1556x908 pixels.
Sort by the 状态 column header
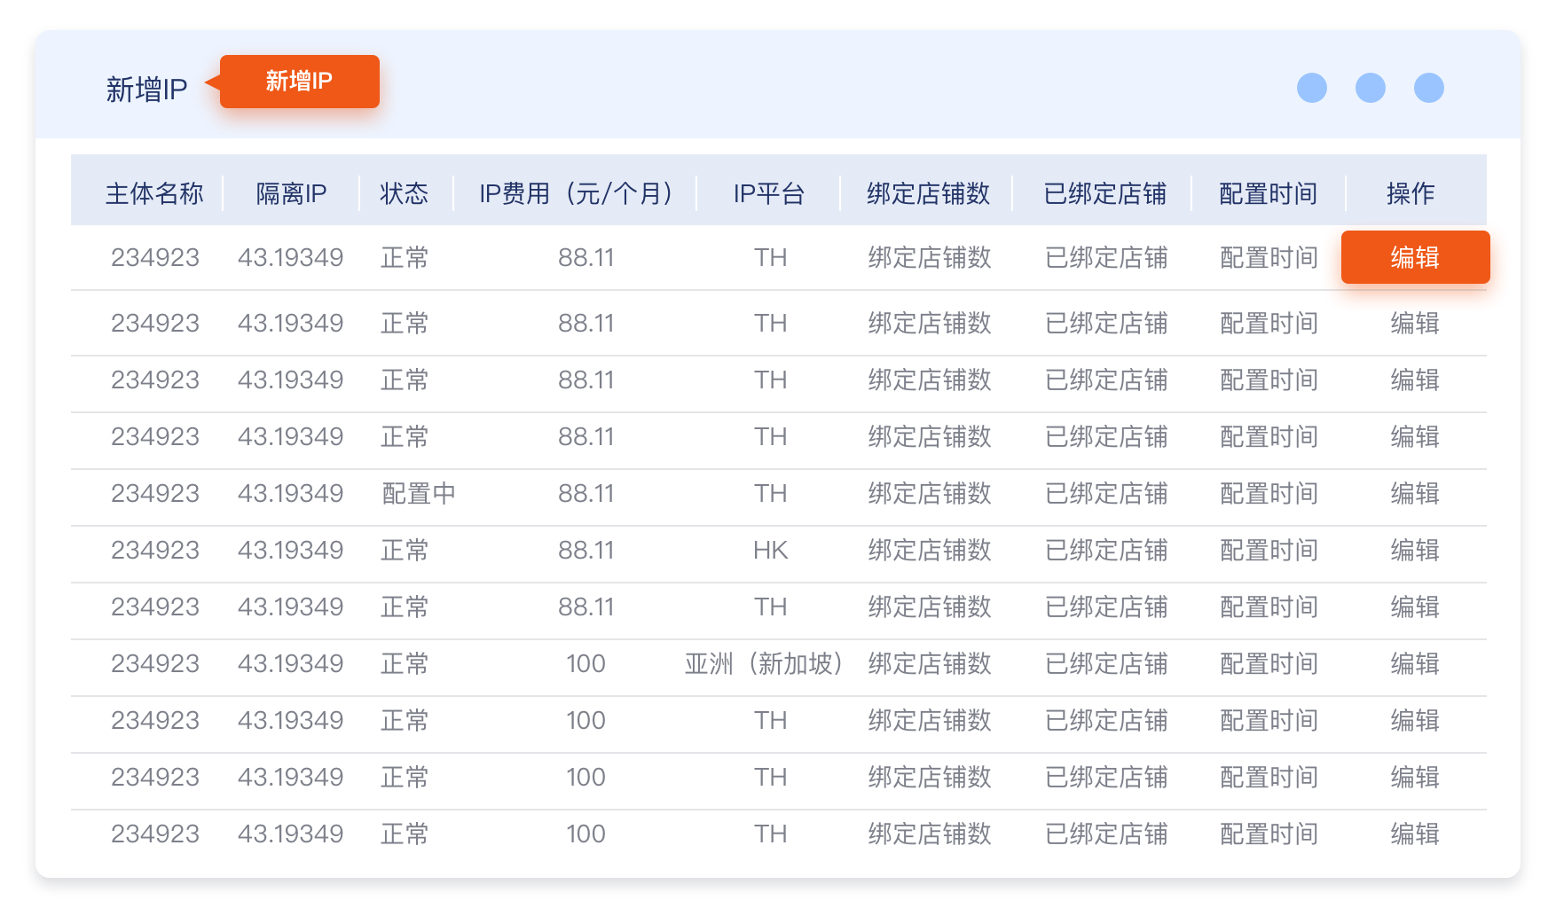click(x=405, y=193)
